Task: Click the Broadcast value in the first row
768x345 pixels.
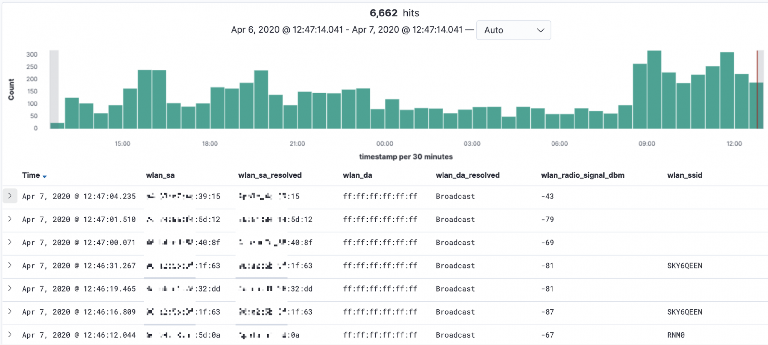Action: tap(455, 196)
